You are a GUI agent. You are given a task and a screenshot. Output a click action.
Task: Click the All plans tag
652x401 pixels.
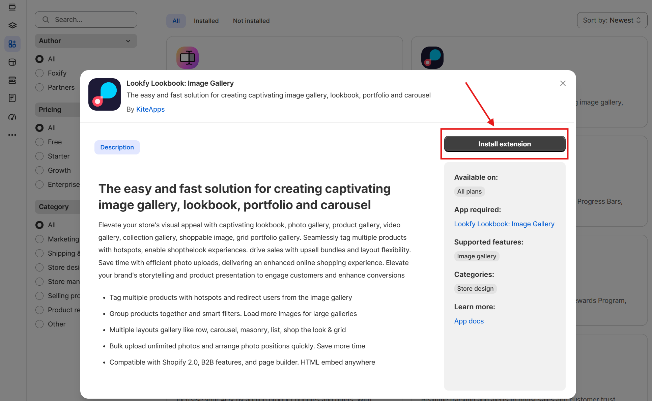(470, 192)
